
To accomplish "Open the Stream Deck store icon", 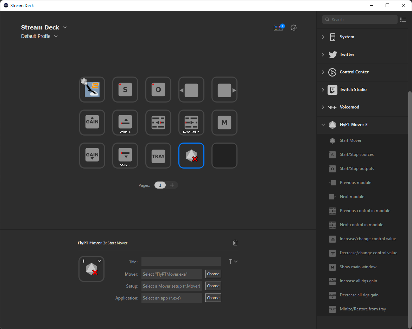I will click(x=279, y=27).
